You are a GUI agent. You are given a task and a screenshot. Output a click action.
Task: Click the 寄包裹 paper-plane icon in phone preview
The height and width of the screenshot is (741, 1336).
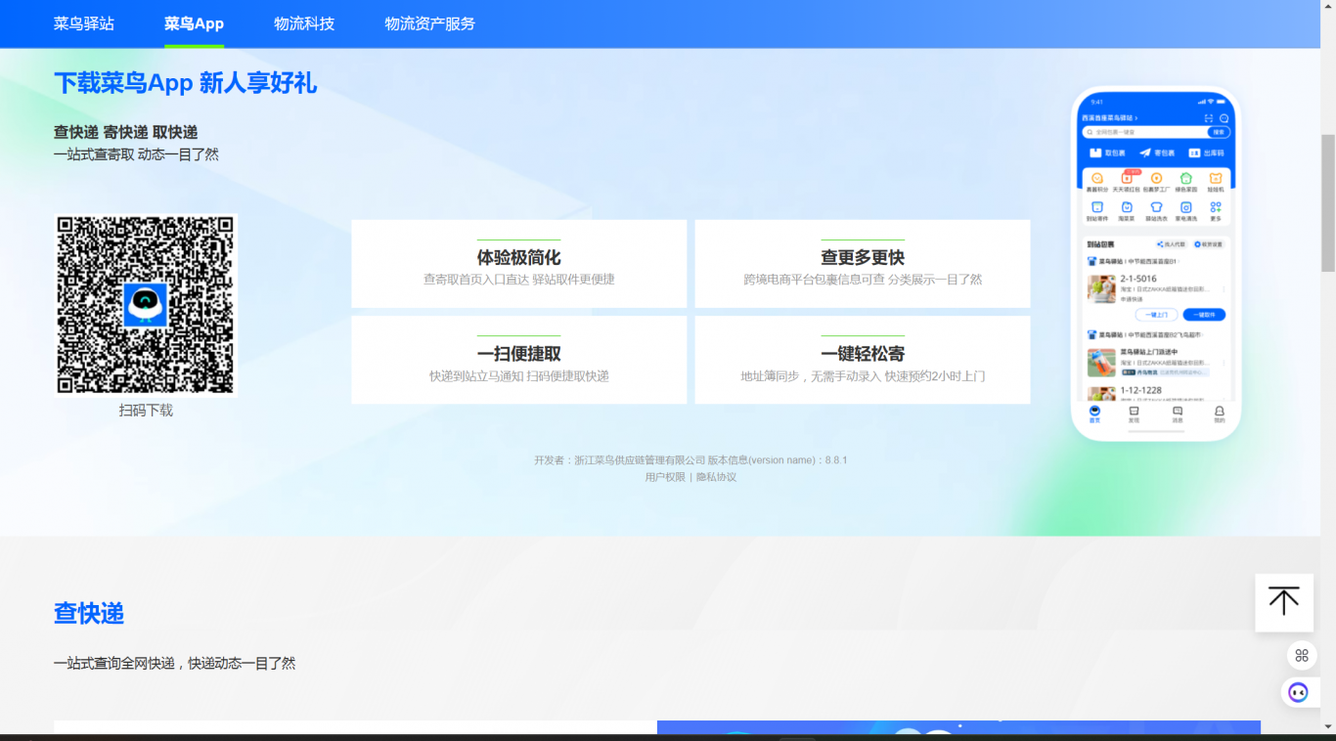[x=1145, y=153]
